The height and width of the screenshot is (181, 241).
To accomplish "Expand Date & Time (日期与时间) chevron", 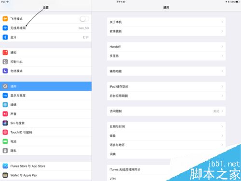I will [222, 126].
